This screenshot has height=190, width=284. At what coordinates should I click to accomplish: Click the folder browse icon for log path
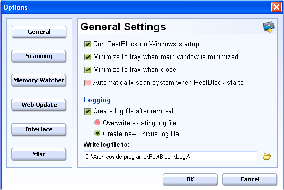coord(267,157)
